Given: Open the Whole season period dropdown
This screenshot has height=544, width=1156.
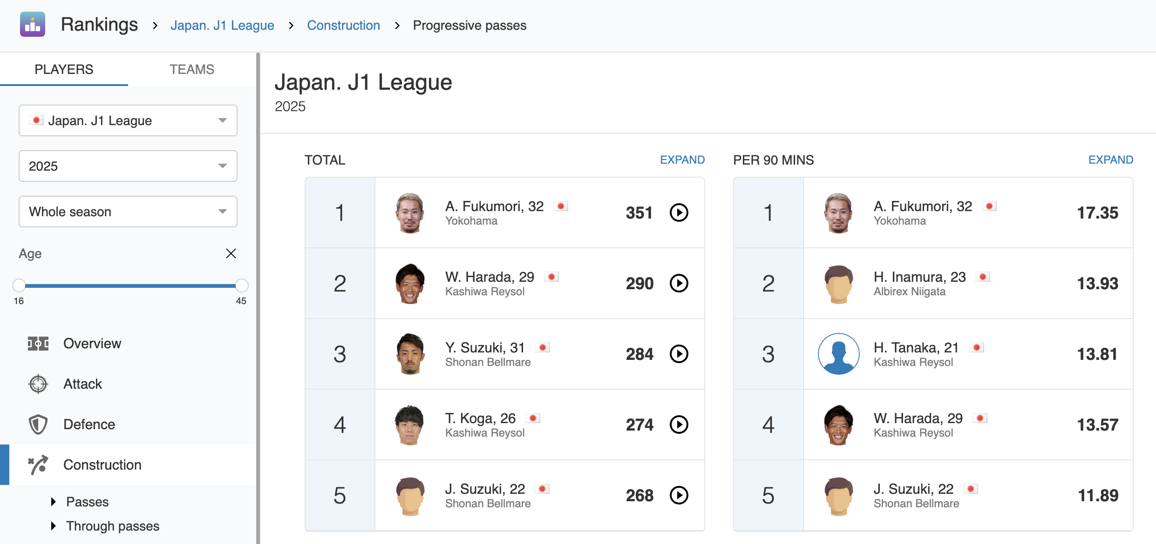Looking at the screenshot, I should click(128, 212).
